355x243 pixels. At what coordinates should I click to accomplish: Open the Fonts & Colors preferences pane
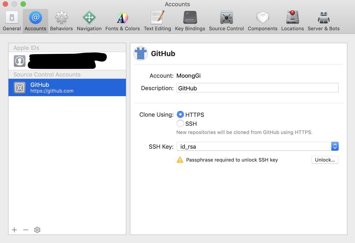[122, 21]
